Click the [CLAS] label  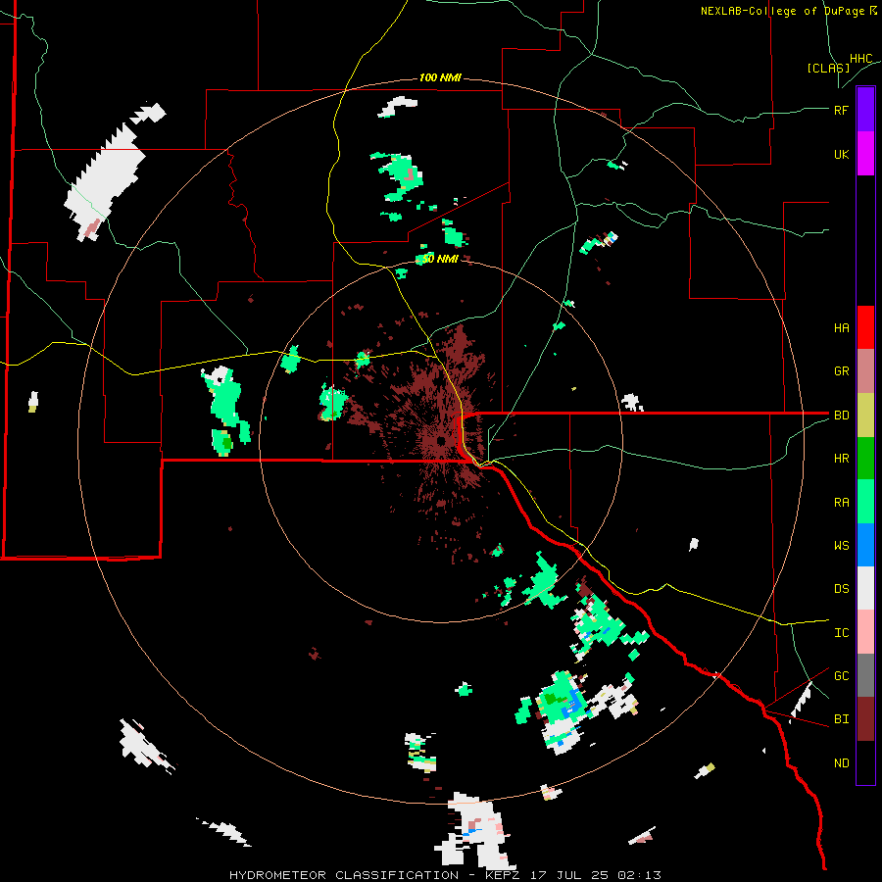(828, 68)
